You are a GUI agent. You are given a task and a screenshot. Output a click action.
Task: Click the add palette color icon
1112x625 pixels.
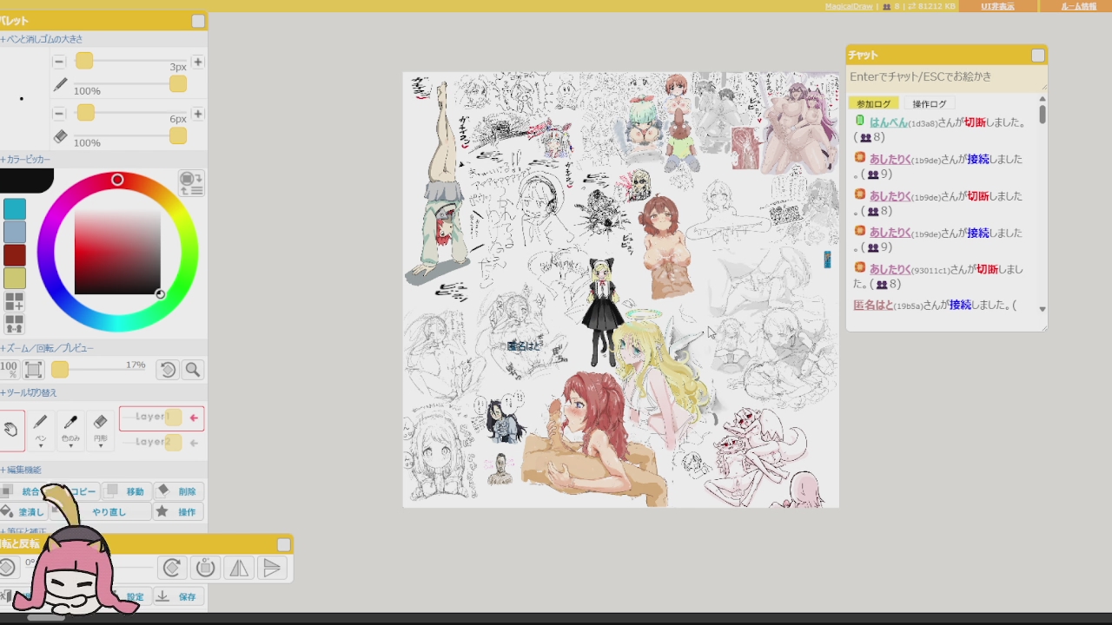tap(14, 301)
